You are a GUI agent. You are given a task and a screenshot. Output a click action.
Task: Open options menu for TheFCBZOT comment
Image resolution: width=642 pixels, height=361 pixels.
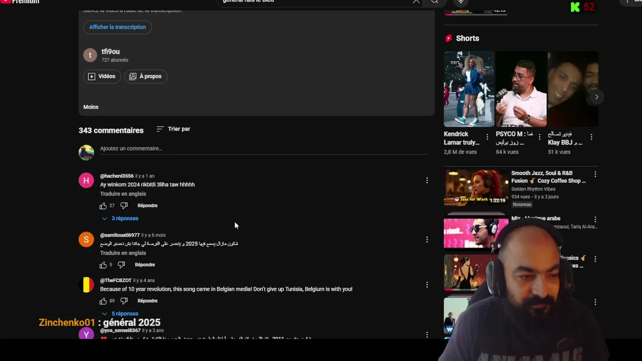(427, 285)
